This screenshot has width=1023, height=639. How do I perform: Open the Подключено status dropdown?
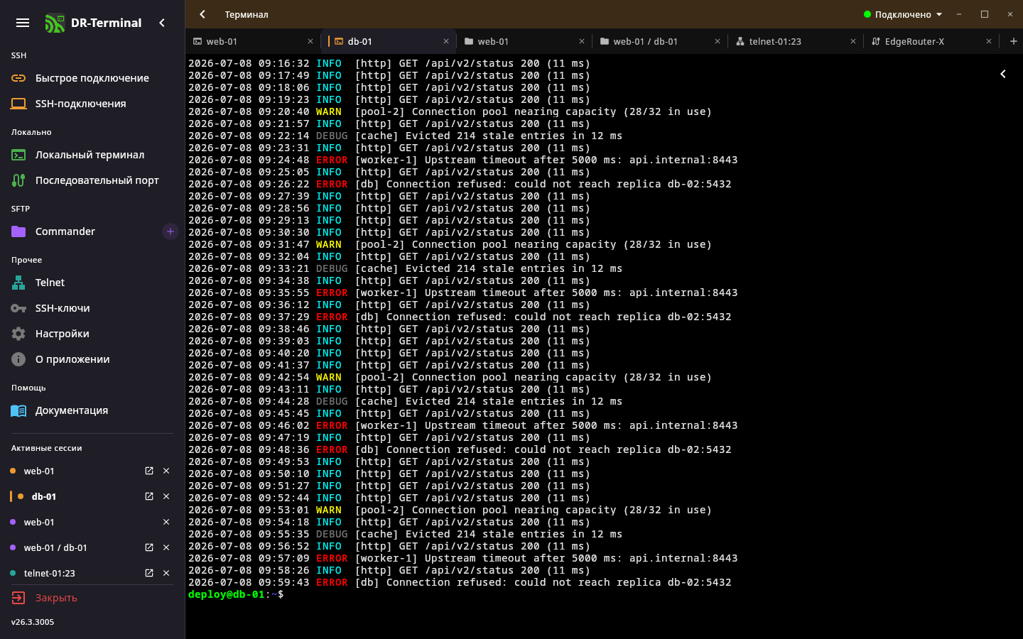coord(903,14)
